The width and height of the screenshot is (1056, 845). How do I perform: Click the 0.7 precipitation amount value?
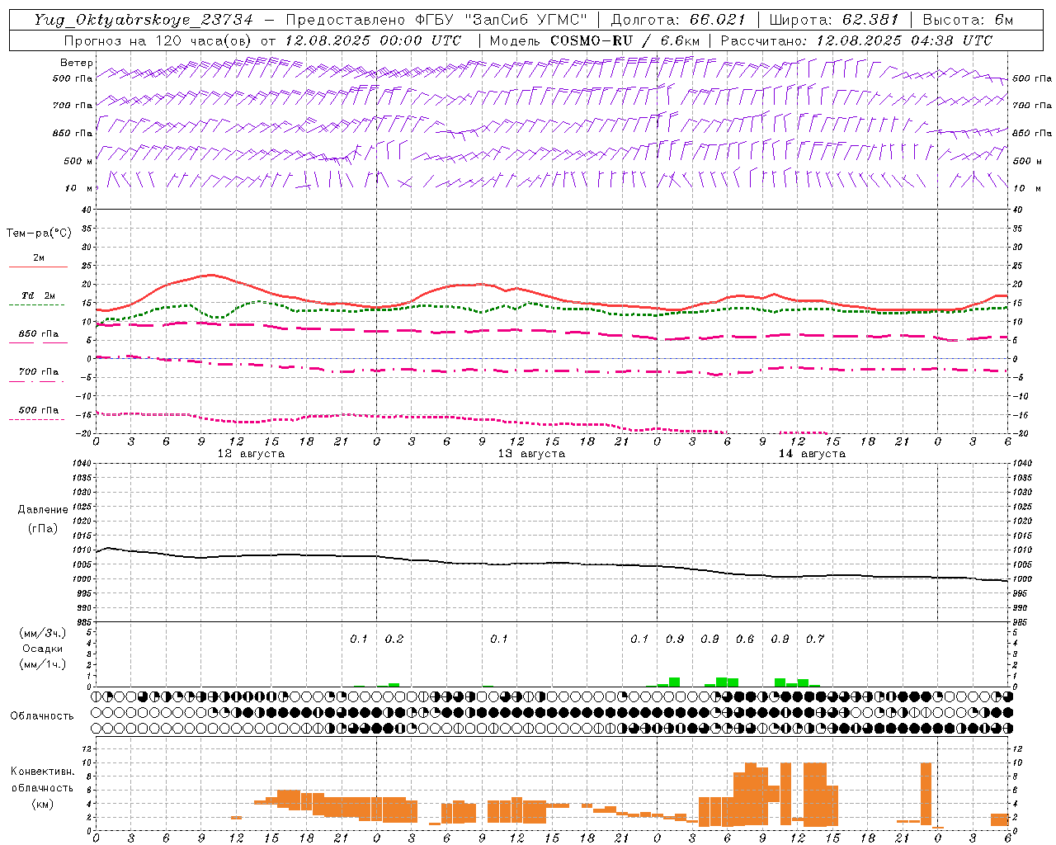click(x=815, y=640)
